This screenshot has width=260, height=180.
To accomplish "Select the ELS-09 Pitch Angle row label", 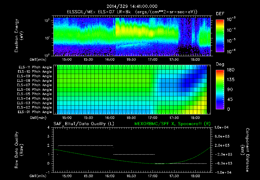I will 35,76.
